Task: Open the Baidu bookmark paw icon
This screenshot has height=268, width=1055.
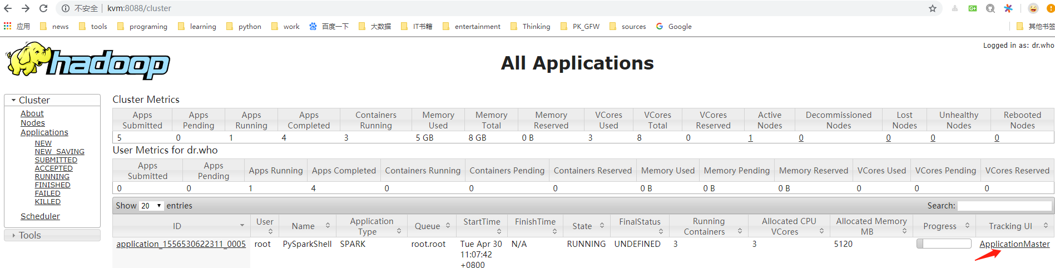Action: [313, 26]
